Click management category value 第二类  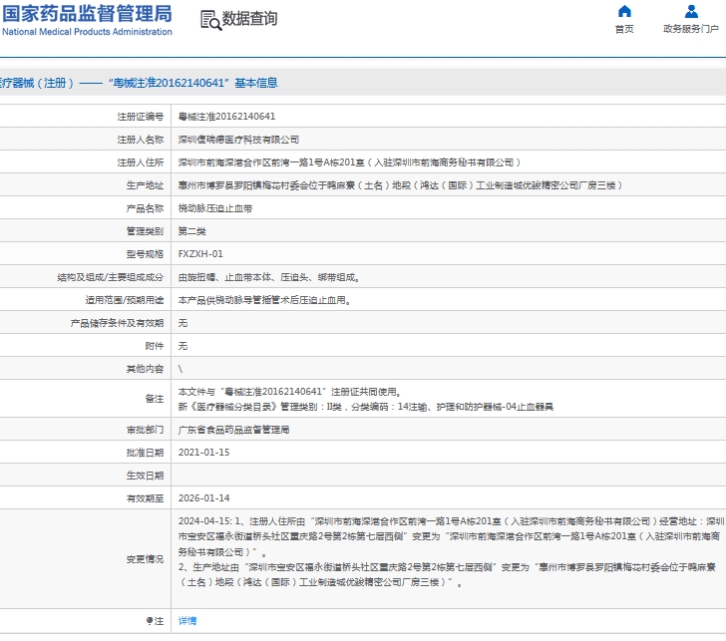[191, 231]
